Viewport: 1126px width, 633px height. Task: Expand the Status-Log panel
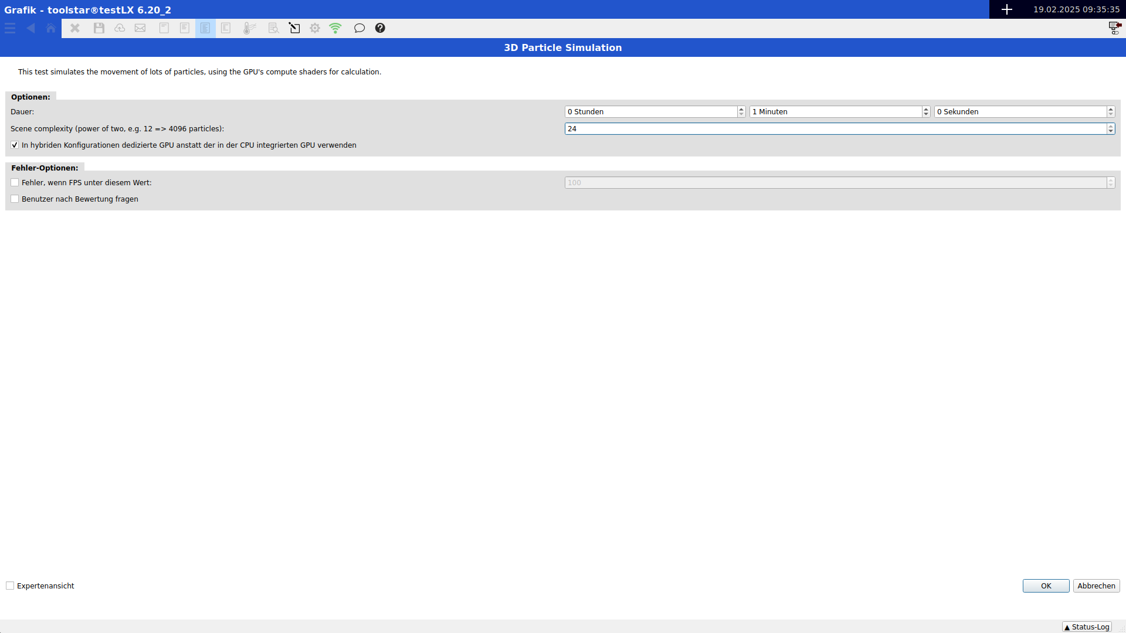tap(1087, 627)
